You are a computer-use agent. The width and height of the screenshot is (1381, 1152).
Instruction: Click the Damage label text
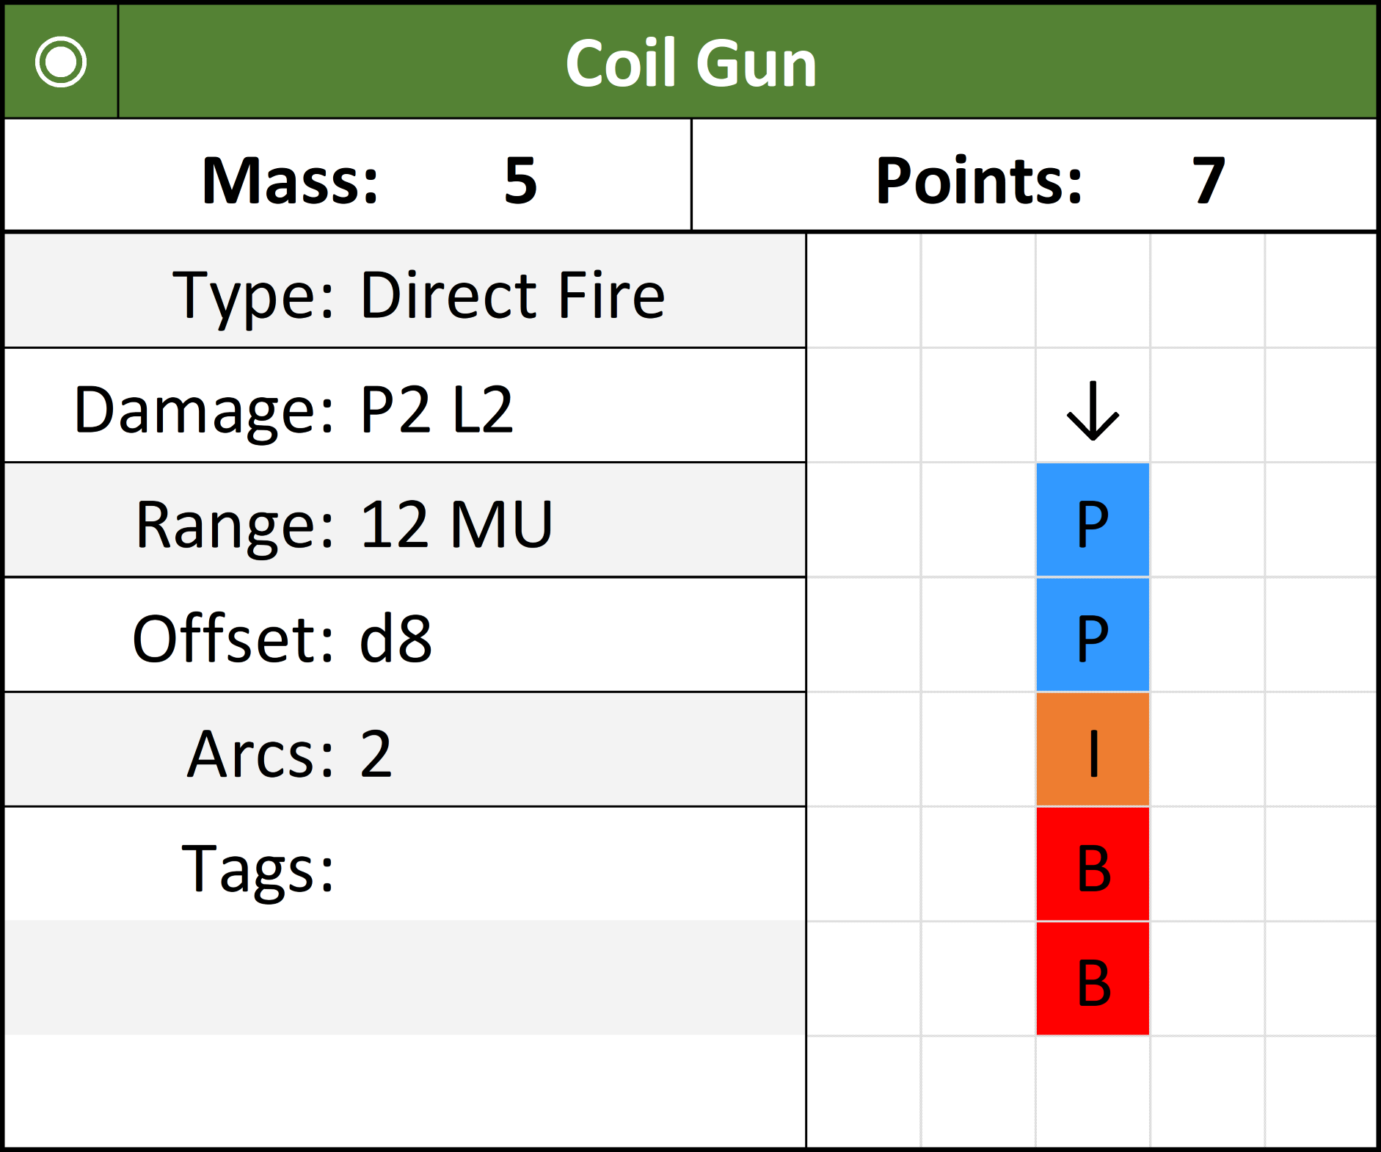(204, 410)
